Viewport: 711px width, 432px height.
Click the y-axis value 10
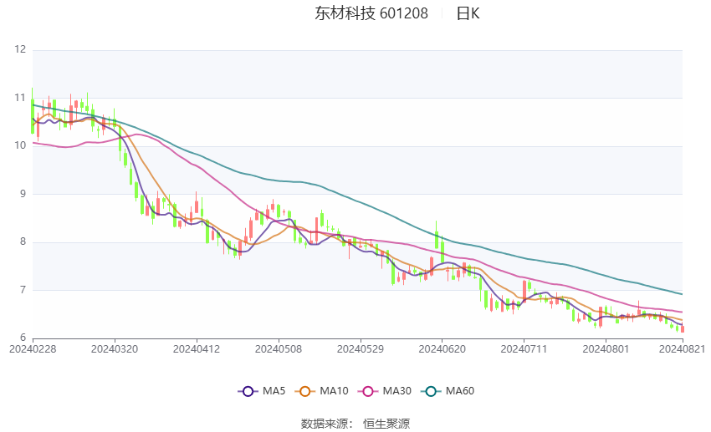pos(20,145)
